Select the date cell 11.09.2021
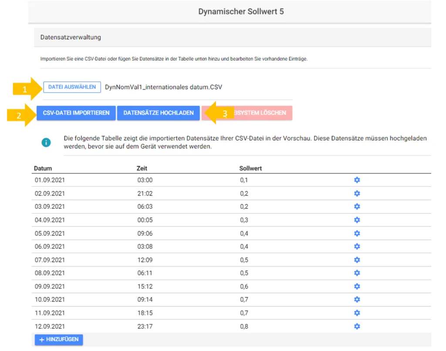This screenshot has height=351, width=446. point(50,313)
